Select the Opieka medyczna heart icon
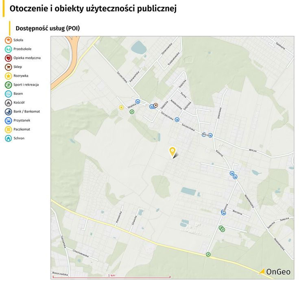 pyautogui.click(x=9, y=58)
